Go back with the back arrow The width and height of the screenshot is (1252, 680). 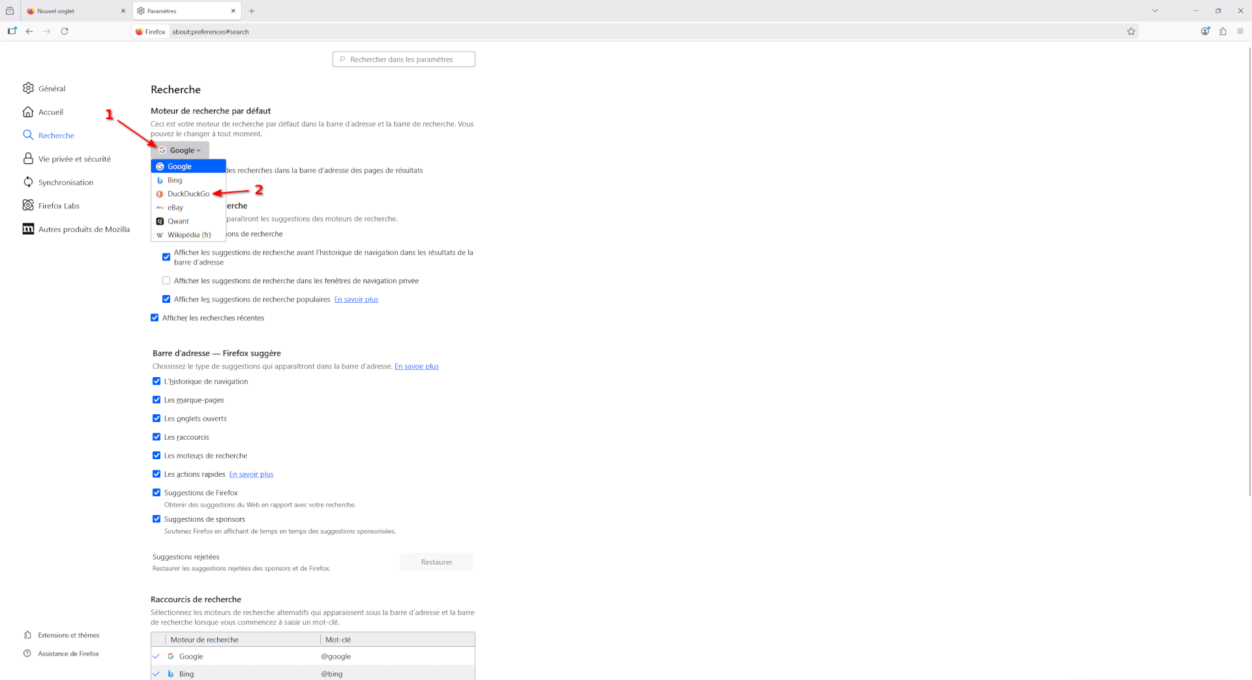(29, 31)
